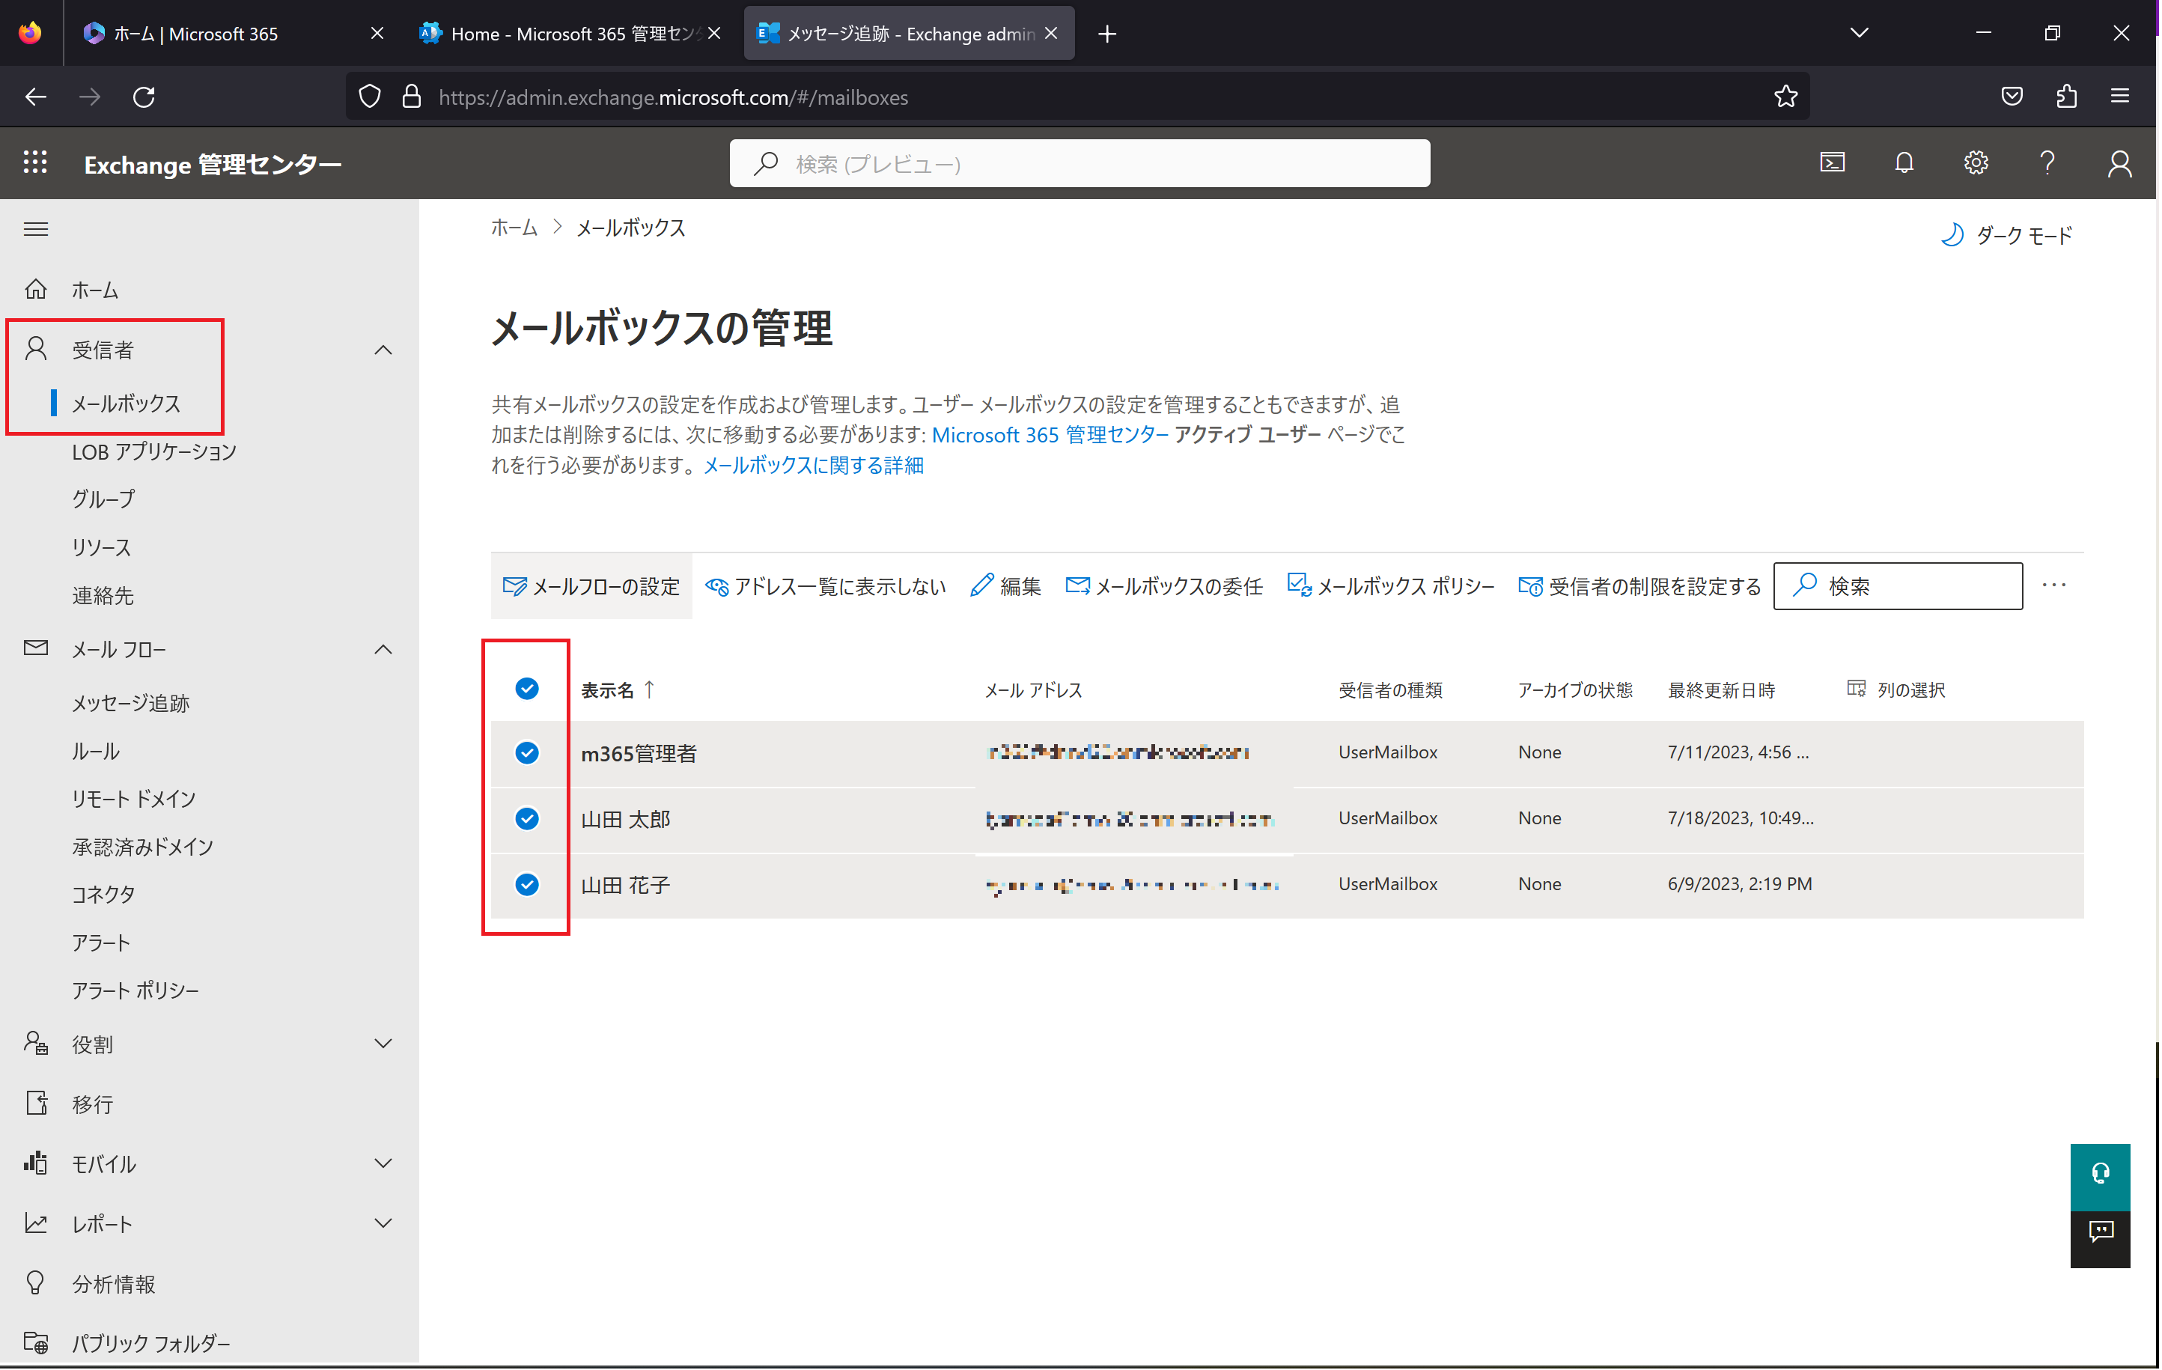
Task: Expand the レポート section chevron
Action: click(383, 1223)
